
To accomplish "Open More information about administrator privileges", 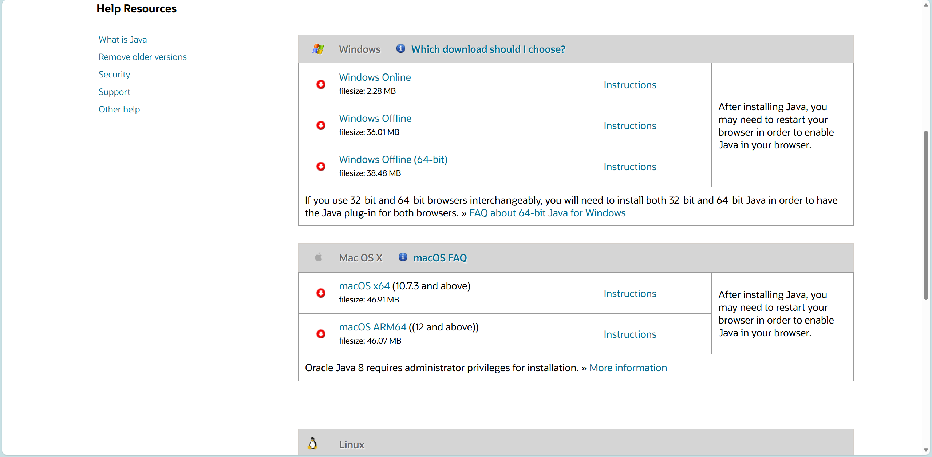I will tap(628, 368).
